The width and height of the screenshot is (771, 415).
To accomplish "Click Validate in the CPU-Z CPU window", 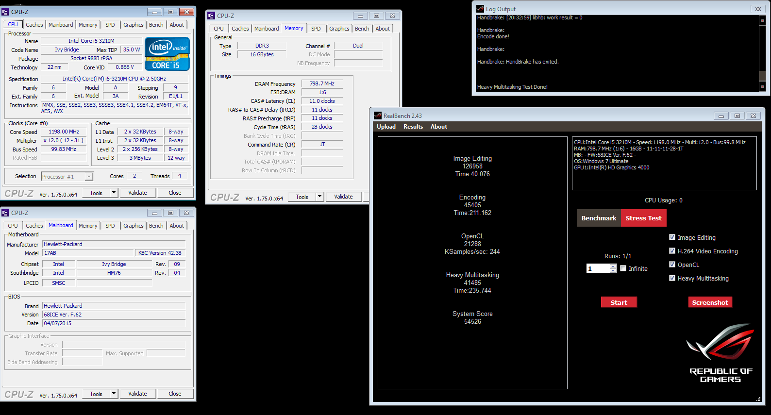I will 137,193.
